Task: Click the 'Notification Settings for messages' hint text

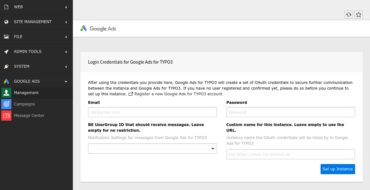Action: coord(148,138)
